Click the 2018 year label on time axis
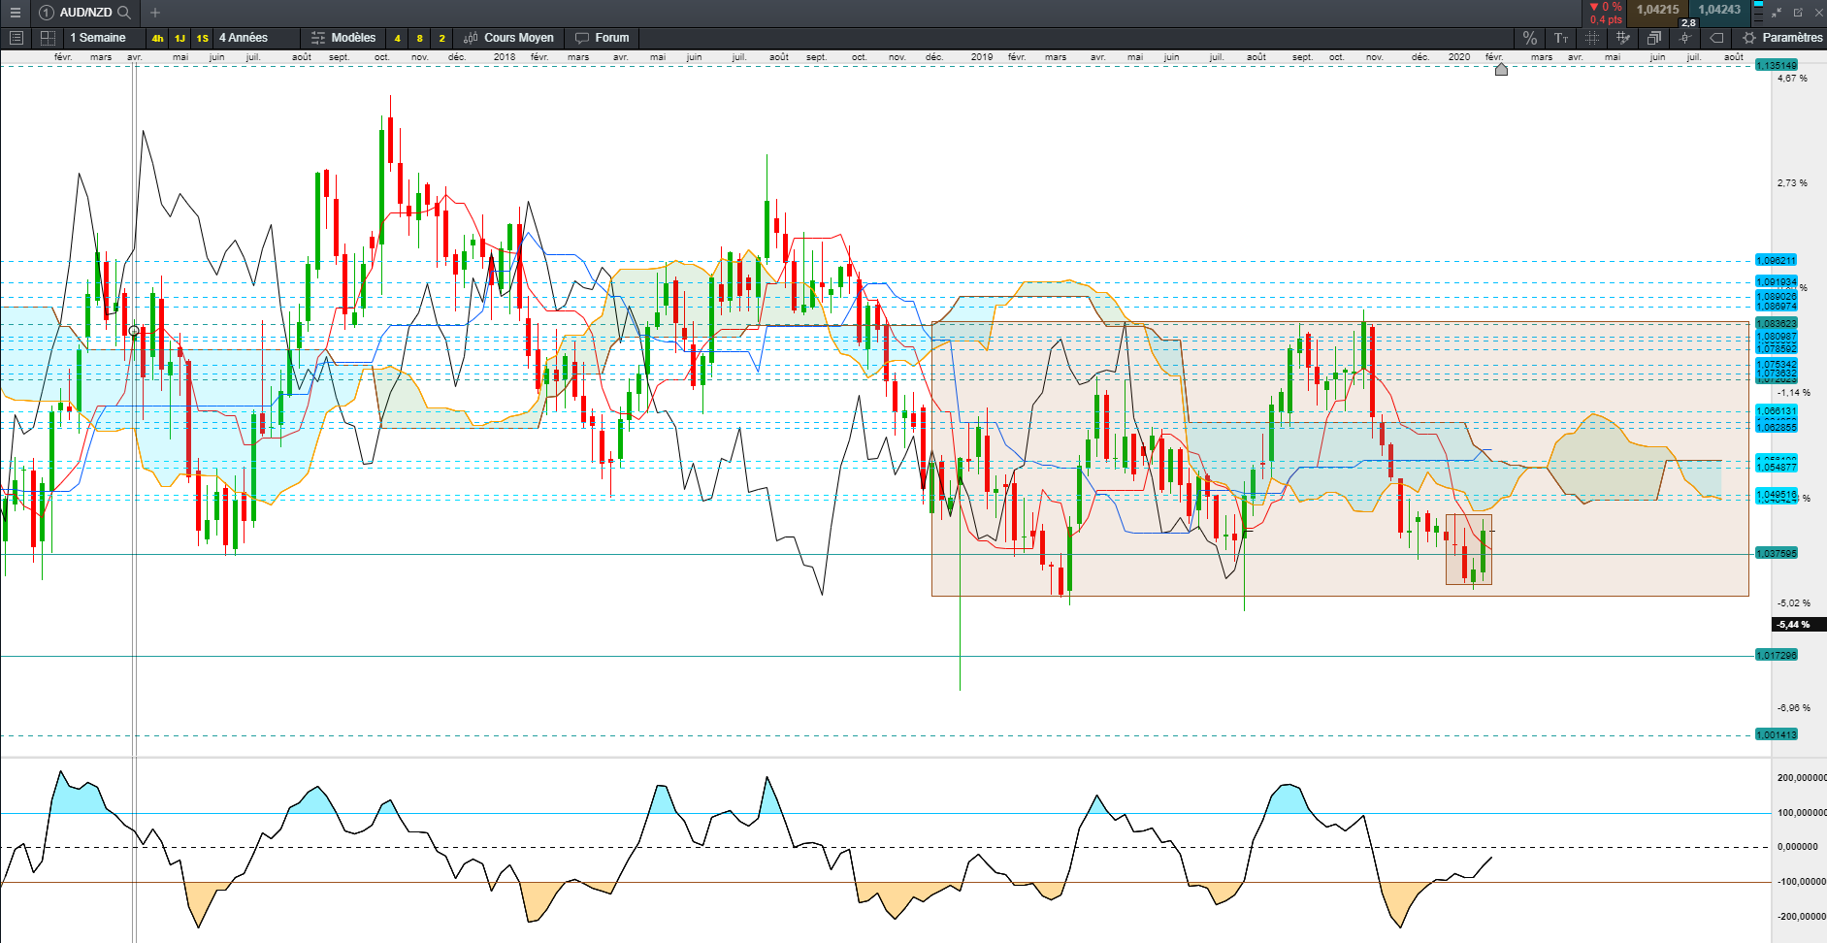The width and height of the screenshot is (1827, 943). (505, 57)
